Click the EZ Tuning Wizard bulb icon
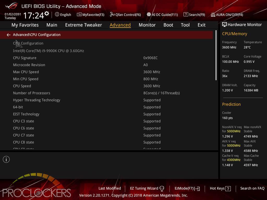The image size is (267, 200). coord(162,188)
